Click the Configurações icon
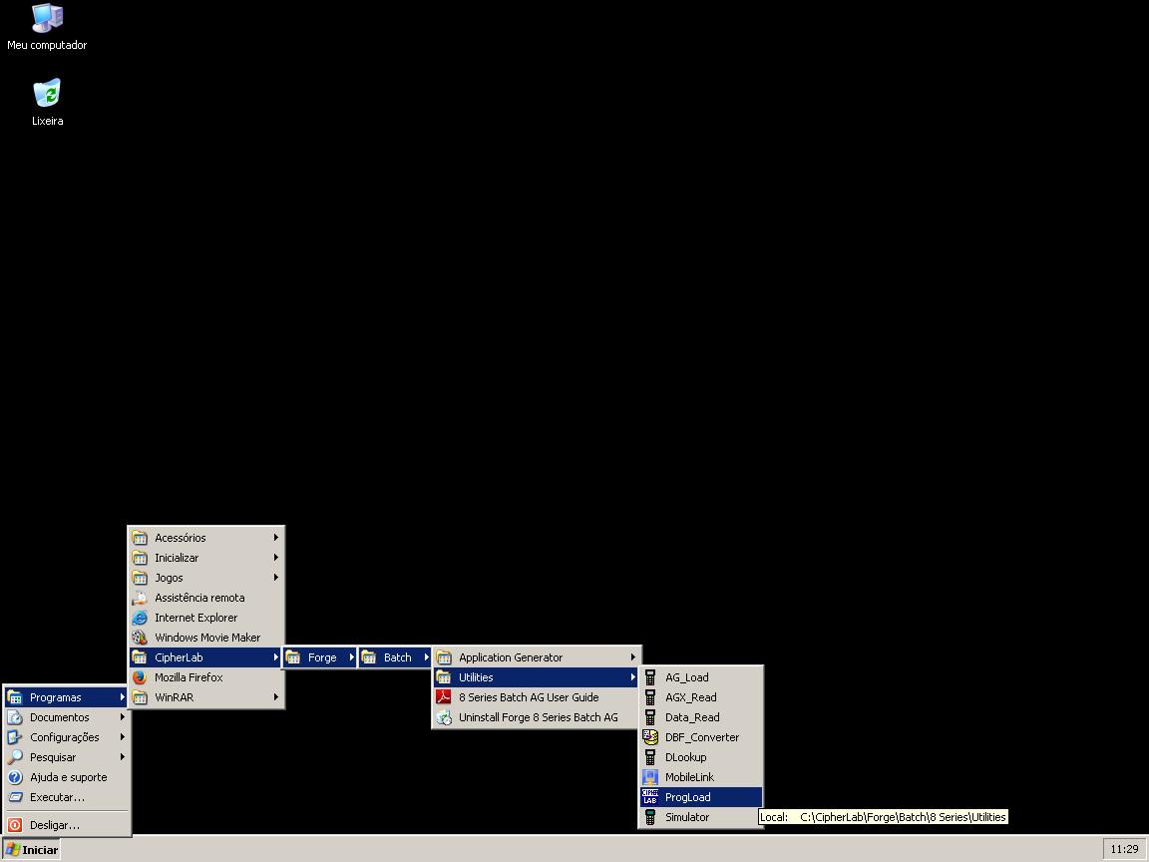 15,737
